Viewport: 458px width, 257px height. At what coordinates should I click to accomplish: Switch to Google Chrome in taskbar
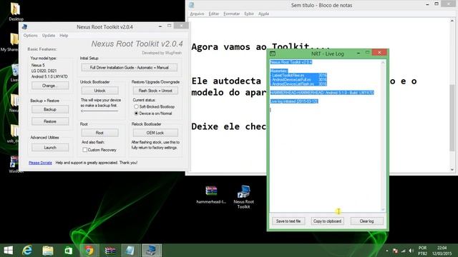pos(89,251)
